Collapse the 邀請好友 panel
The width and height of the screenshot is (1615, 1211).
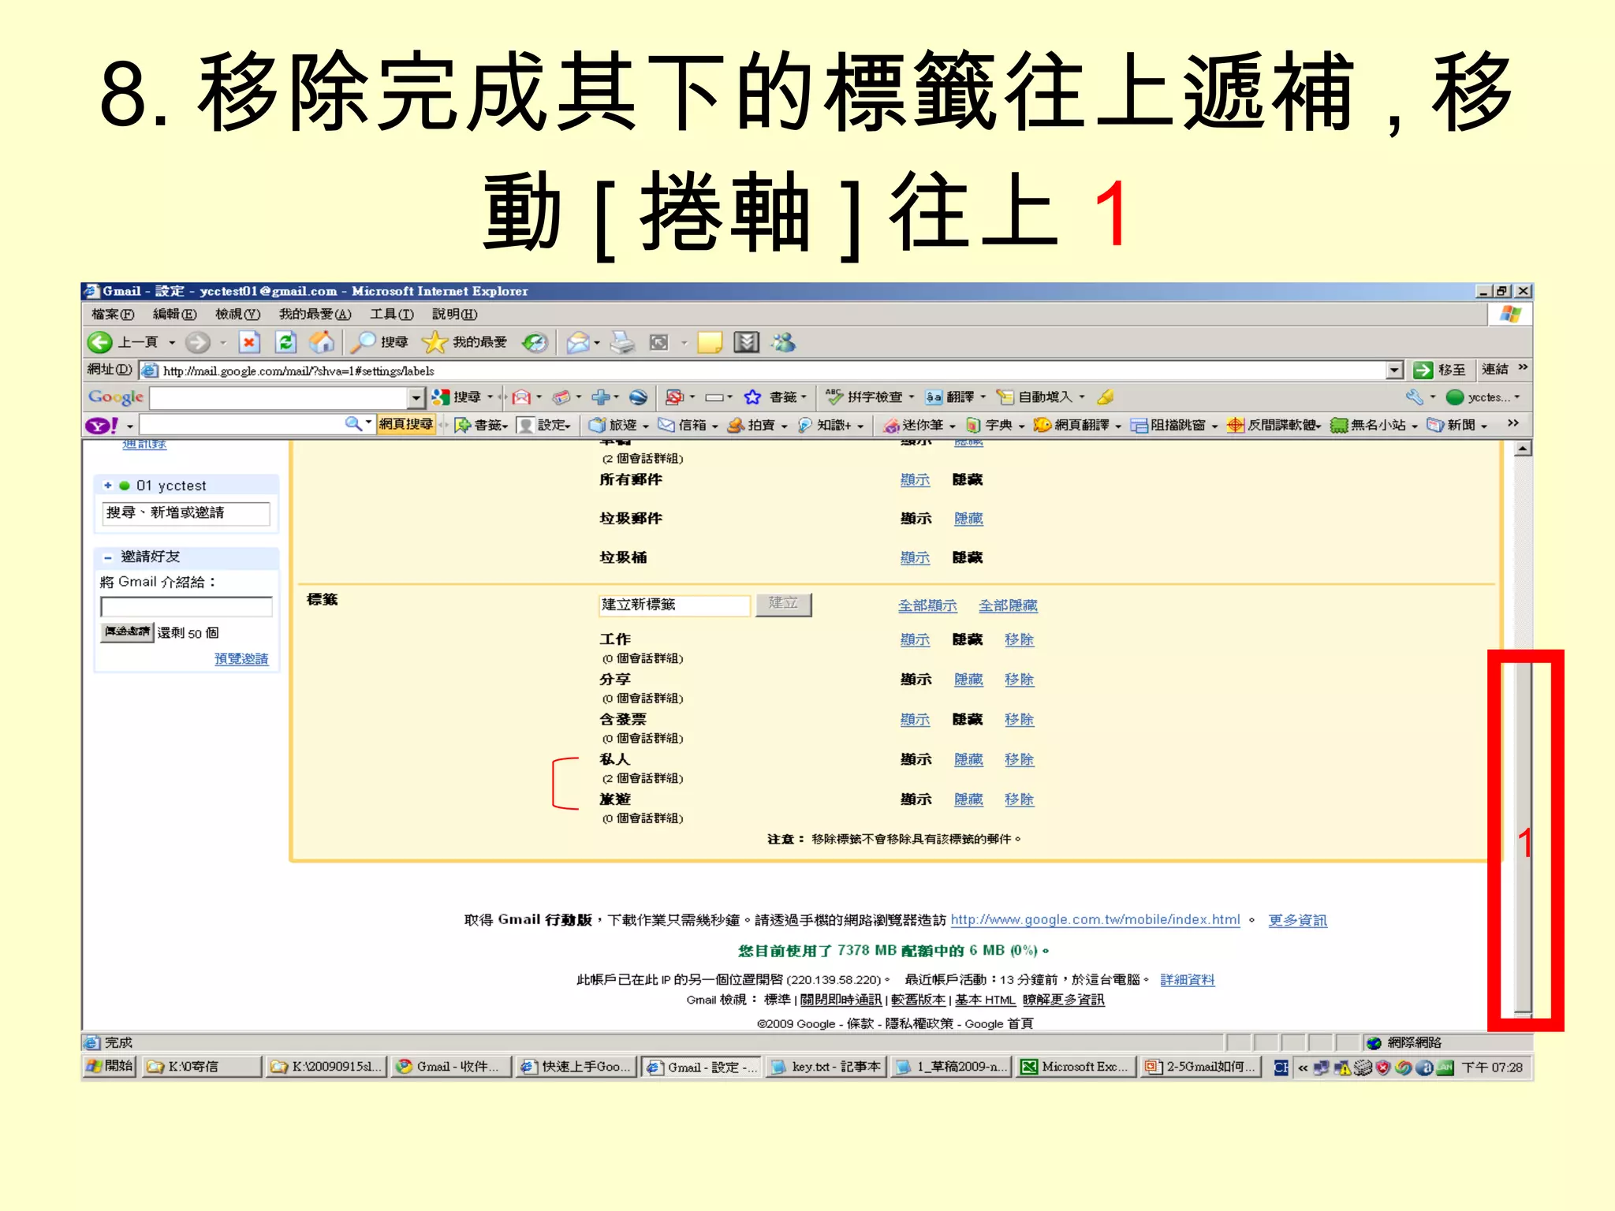point(108,557)
